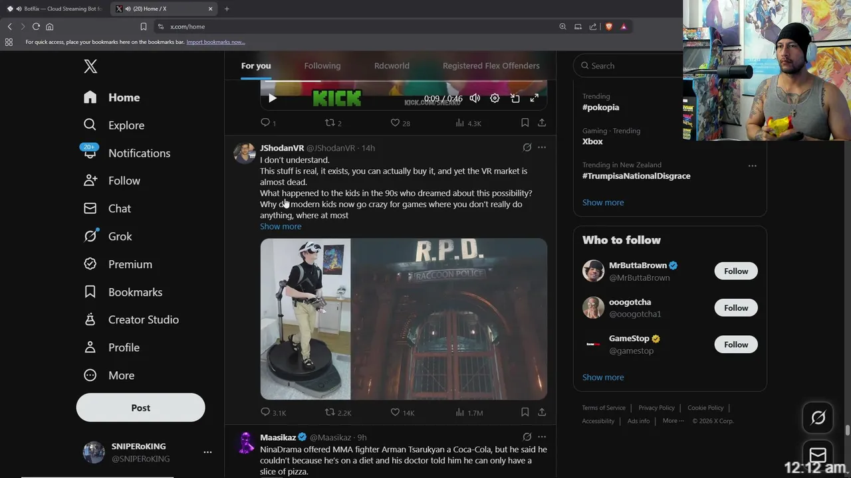This screenshot has width=851, height=478.
Task: Click the video progress bar
Action: tap(404, 82)
